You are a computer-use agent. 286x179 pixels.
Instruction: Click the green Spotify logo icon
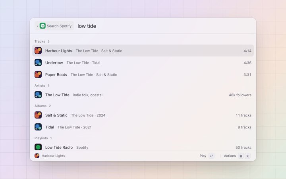pos(43,26)
